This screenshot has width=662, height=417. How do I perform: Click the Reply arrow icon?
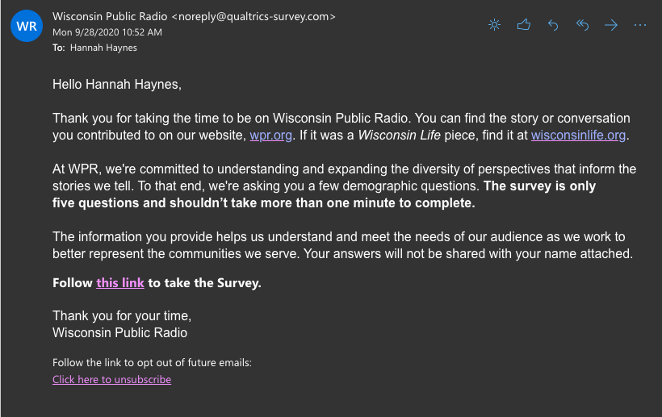[553, 25]
